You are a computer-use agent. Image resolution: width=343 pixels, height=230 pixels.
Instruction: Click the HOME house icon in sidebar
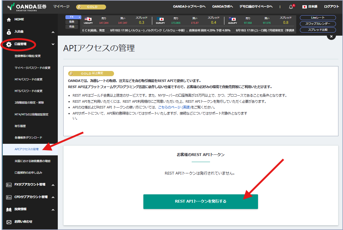pos(9,20)
